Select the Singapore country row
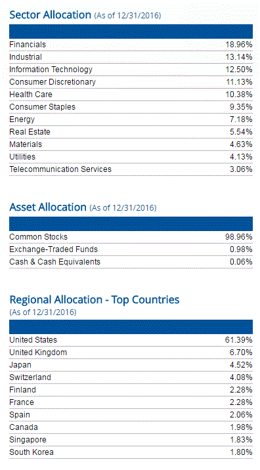The height and width of the screenshot is (470, 260). [x=131, y=440]
